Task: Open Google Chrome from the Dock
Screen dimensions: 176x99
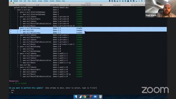Action: [x=84, y=97]
